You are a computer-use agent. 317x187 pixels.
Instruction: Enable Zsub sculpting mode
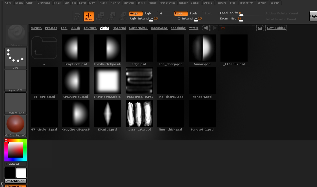pos(196,13)
